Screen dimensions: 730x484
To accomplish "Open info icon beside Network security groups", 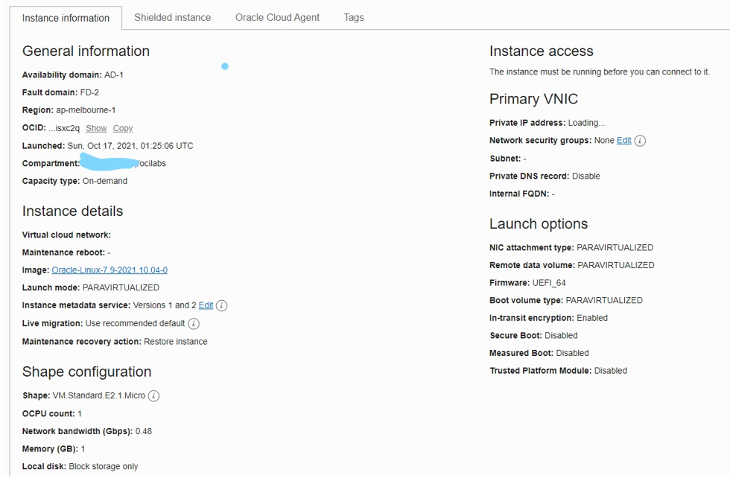I will tap(640, 141).
